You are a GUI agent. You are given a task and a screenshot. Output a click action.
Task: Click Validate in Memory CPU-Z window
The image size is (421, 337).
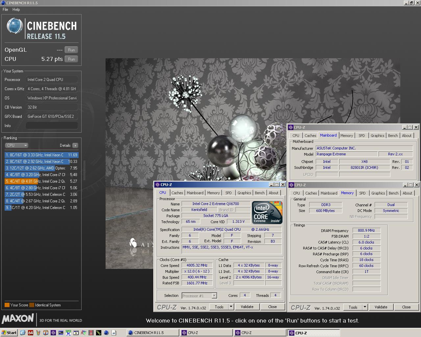381,307
